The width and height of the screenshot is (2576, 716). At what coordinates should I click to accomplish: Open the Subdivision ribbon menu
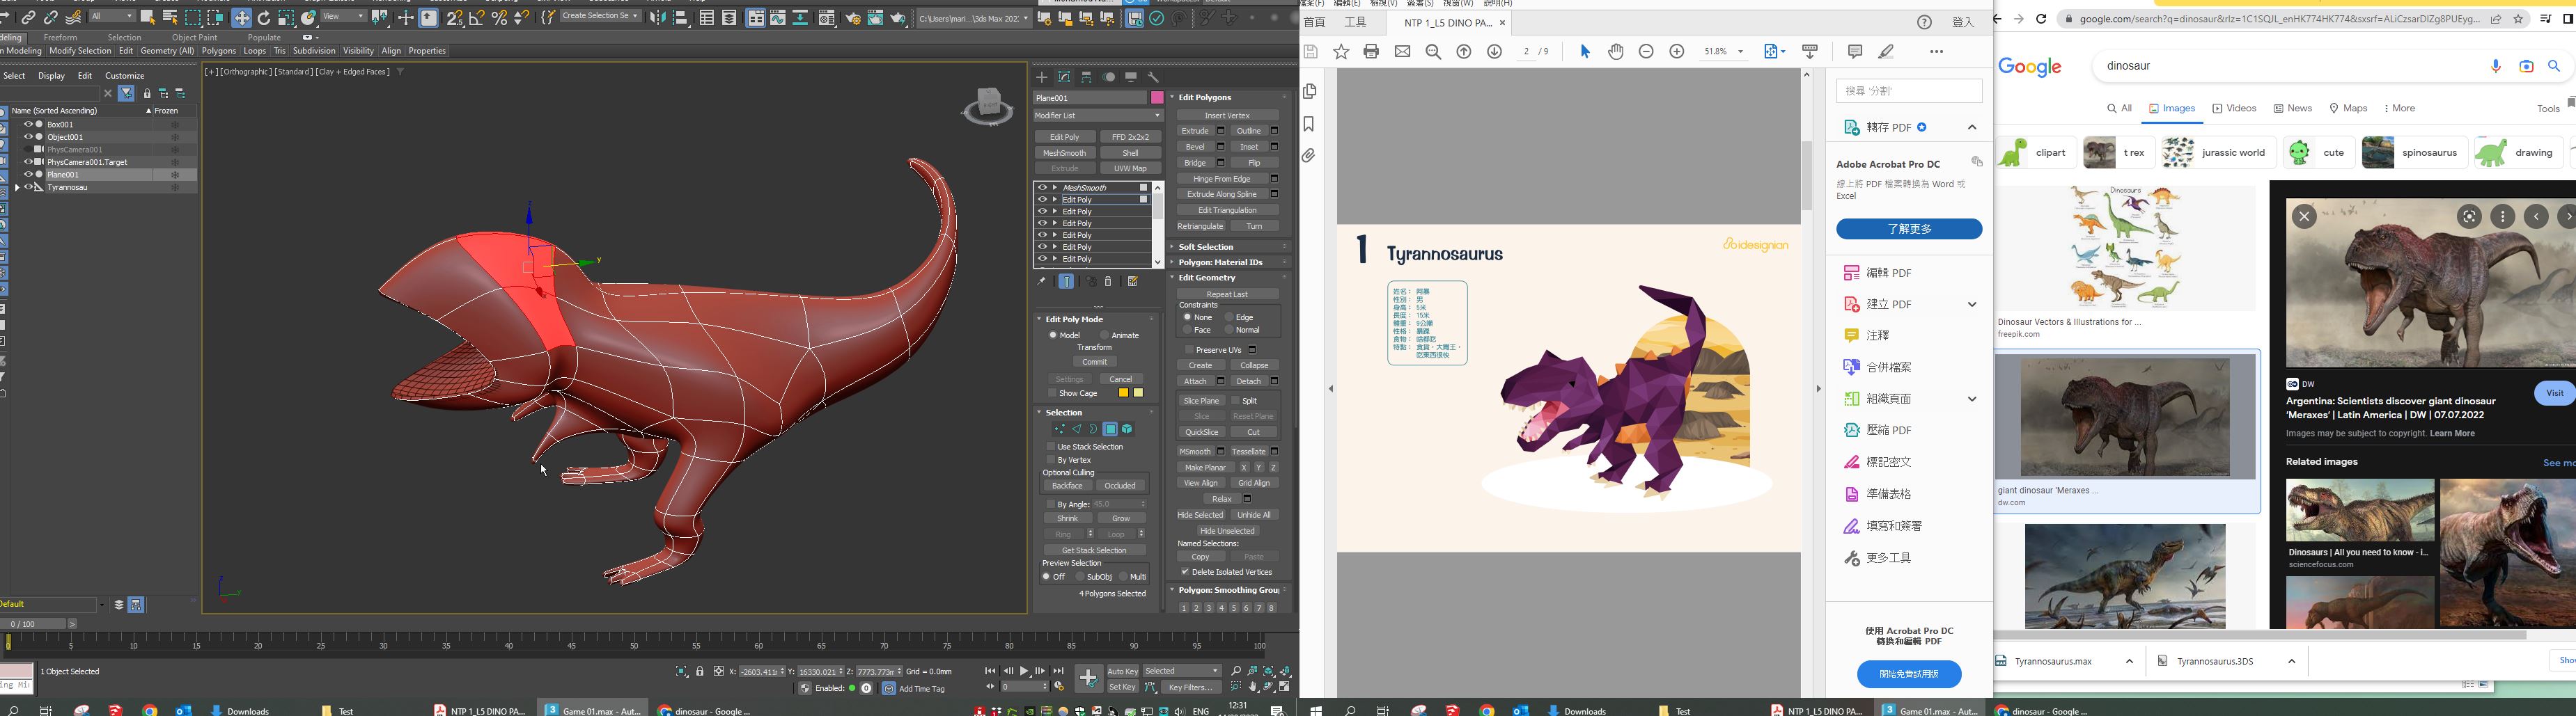pyautogui.click(x=313, y=51)
